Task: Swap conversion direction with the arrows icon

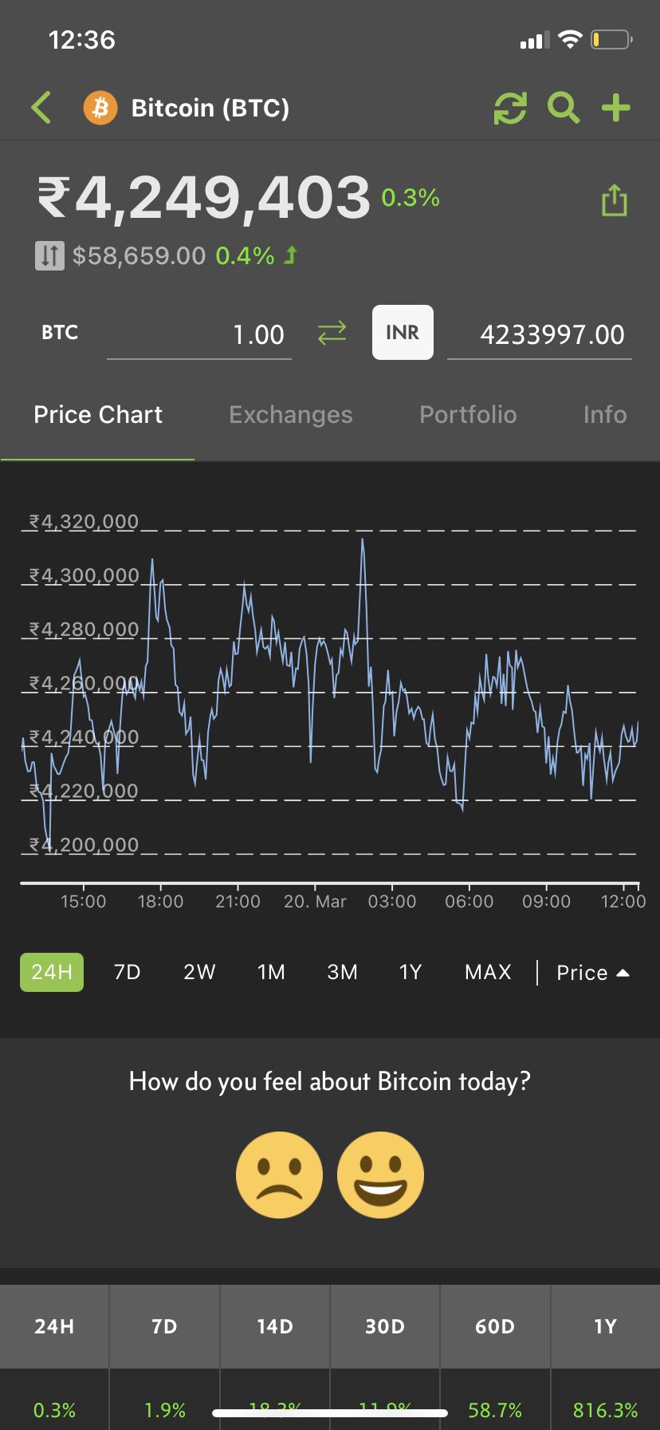Action: tap(332, 333)
